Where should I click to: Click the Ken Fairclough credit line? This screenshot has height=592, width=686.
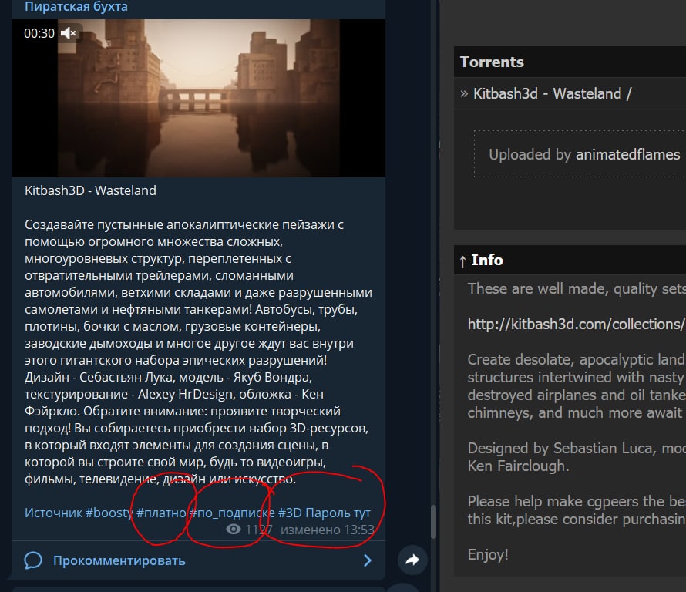pyautogui.click(x=518, y=466)
